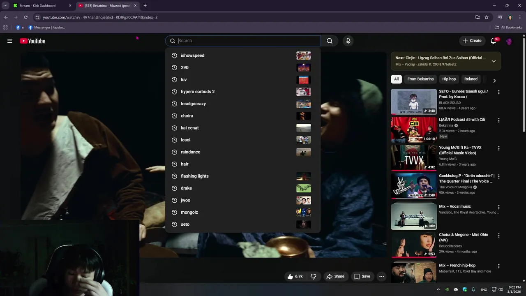Open Young Mo'G TVVX video thumbnail

coord(414,157)
